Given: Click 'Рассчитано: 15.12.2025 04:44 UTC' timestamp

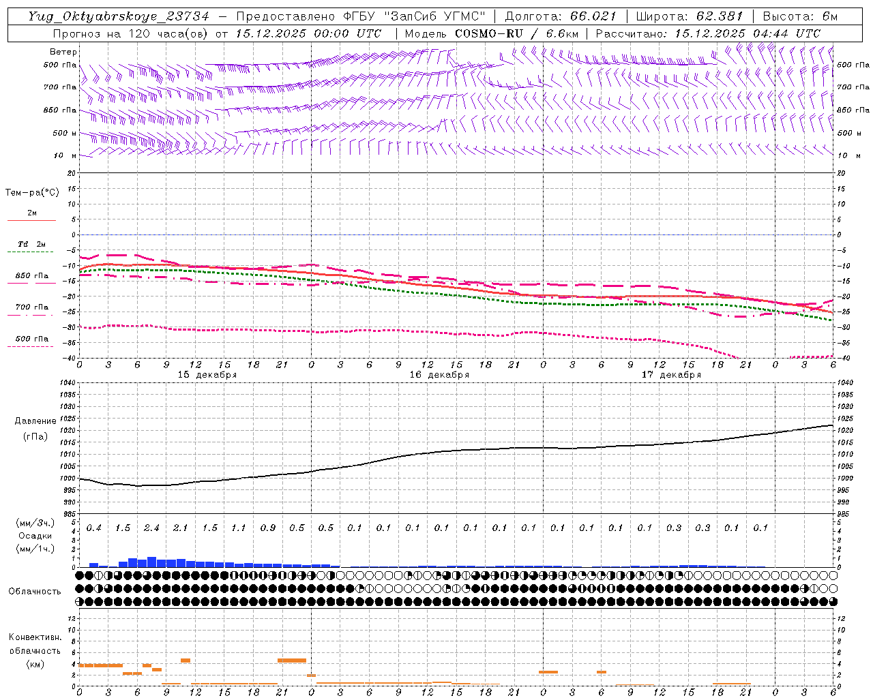Looking at the screenshot, I should 708,33.
